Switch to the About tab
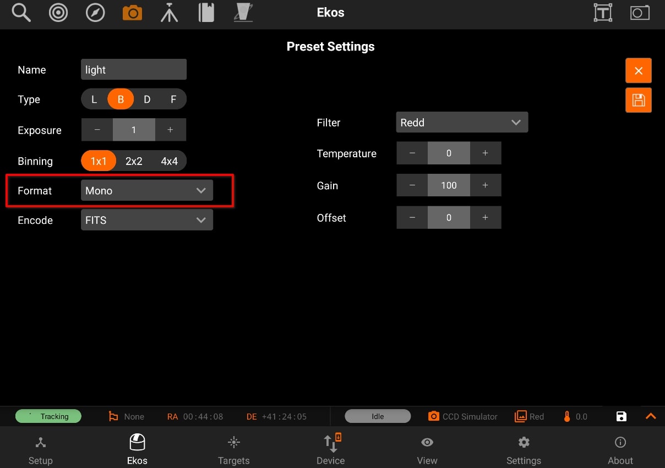665x468 pixels. 620,450
